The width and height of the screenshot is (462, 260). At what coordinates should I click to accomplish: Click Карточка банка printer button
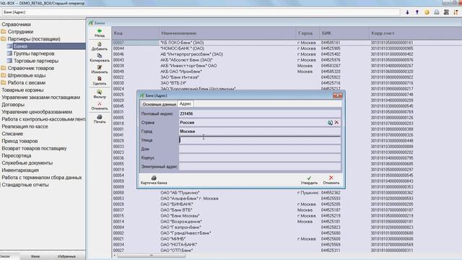pos(154,180)
